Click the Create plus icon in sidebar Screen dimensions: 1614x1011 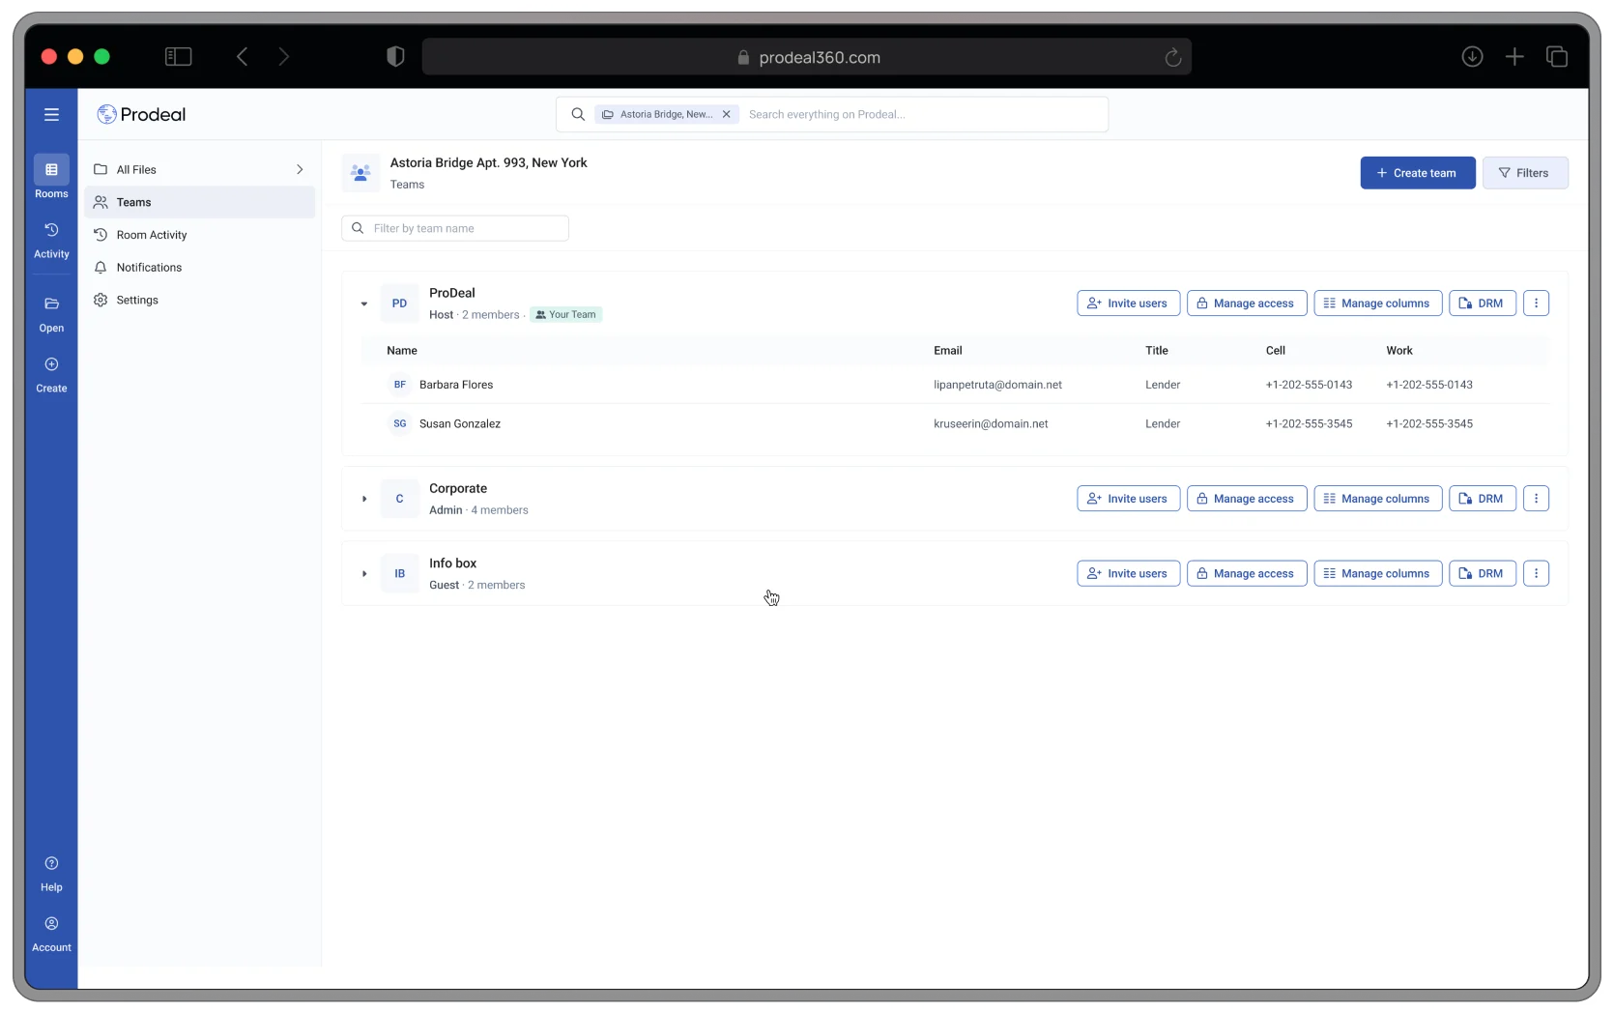(51, 364)
